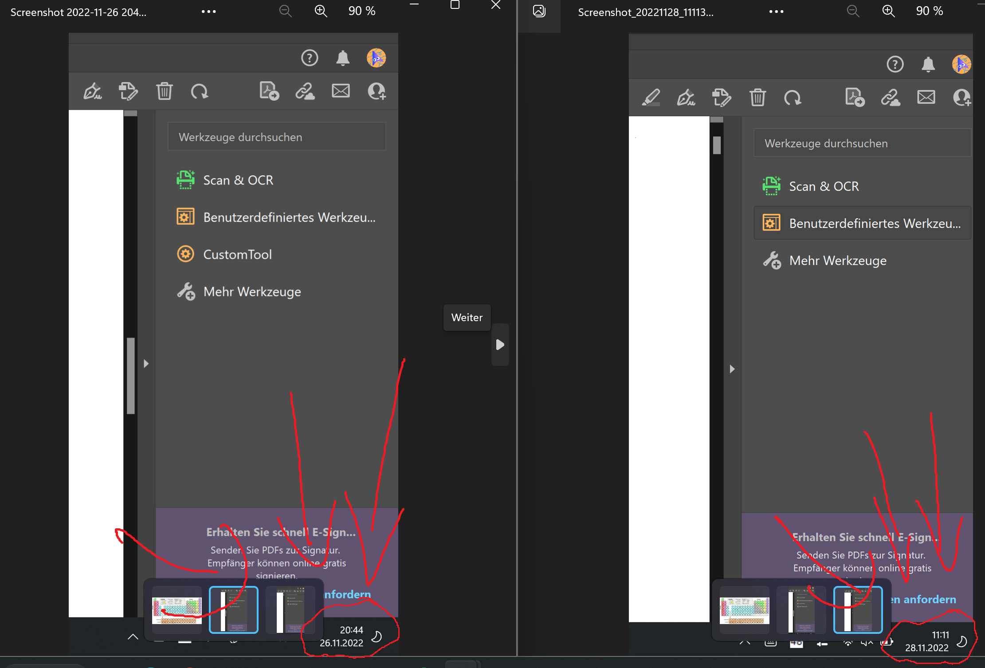
Task: Send the document using the email icon
Action: point(341,91)
